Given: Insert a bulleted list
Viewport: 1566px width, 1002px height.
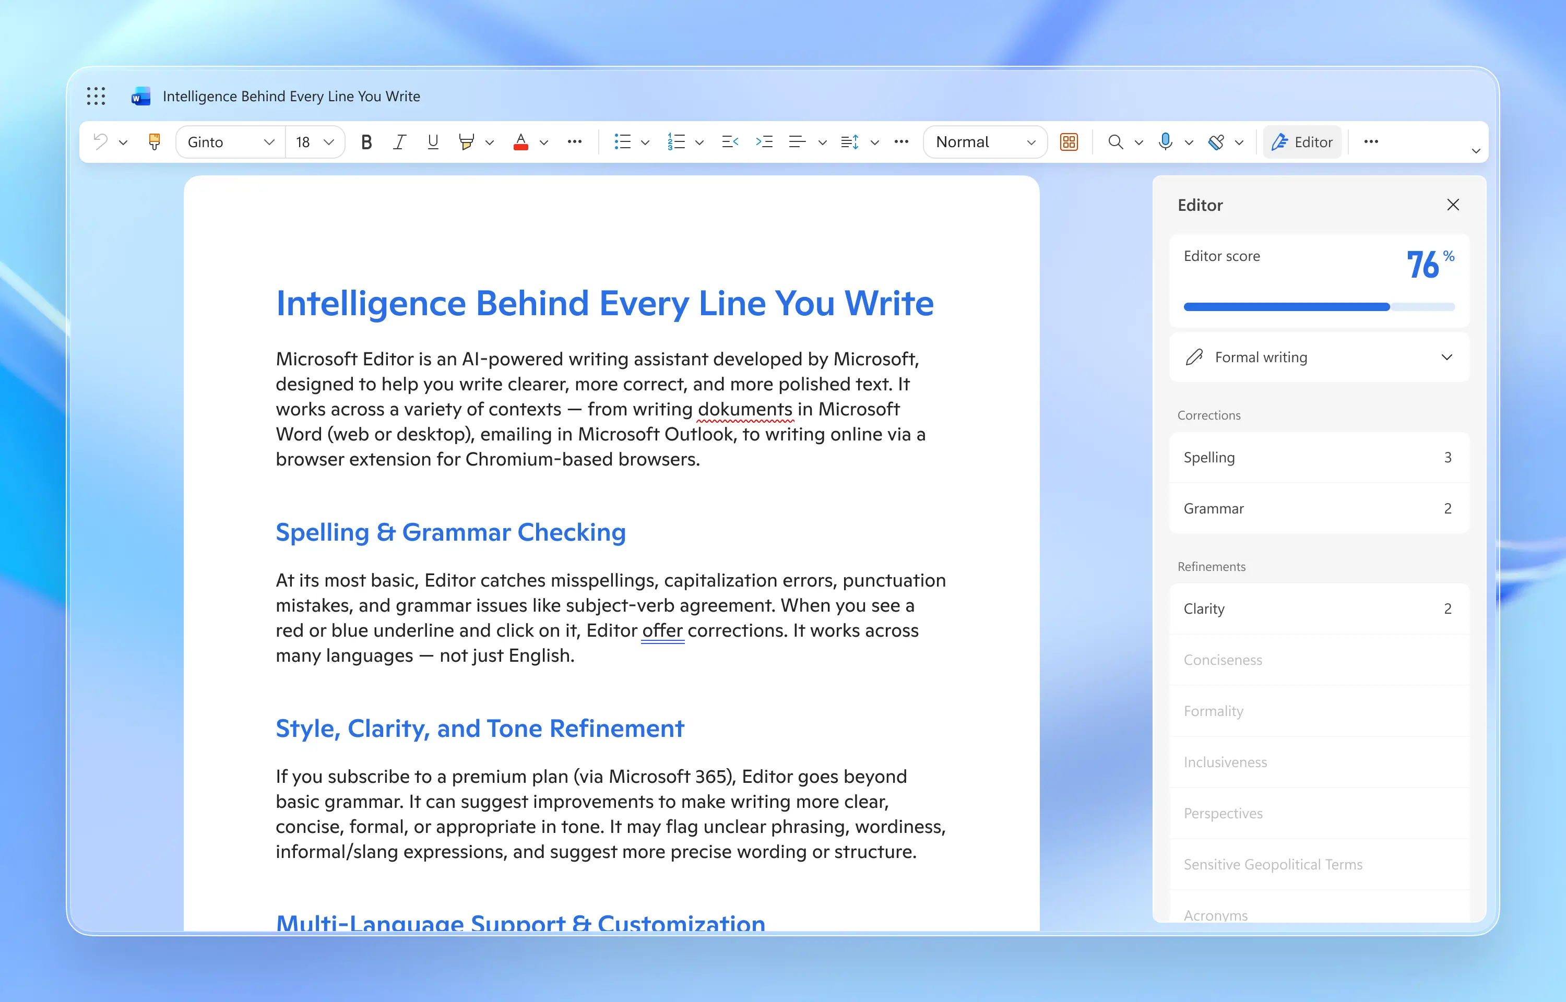Looking at the screenshot, I should pyautogui.click(x=622, y=142).
